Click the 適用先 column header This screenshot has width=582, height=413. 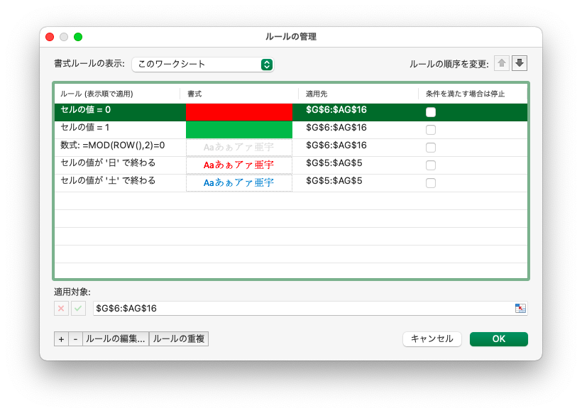click(317, 94)
